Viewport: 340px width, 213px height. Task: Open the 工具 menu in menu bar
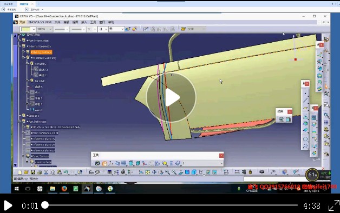coord(93,22)
